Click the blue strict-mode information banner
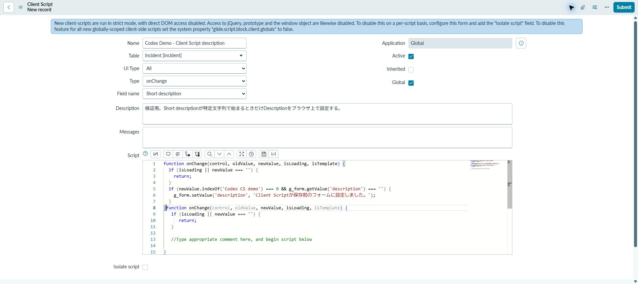The height and width of the screenshot is (284, 638). click(316, 26)
